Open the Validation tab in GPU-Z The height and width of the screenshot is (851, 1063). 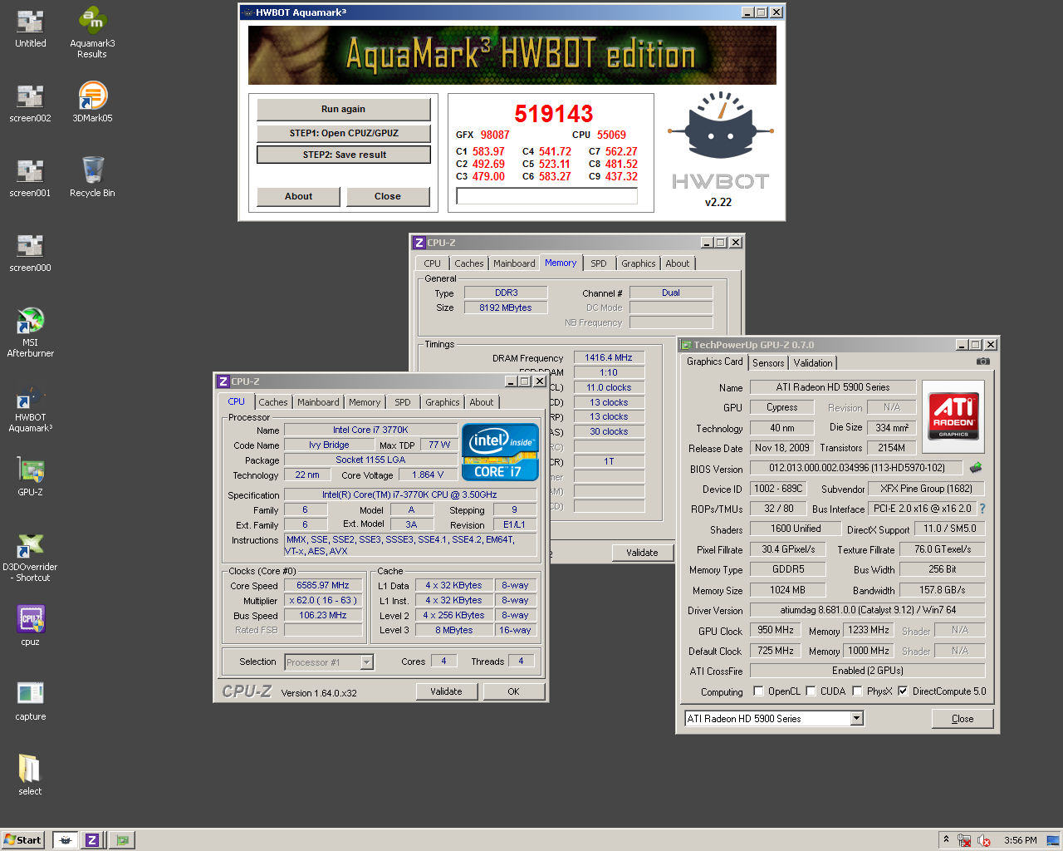[x=813, y=363]
